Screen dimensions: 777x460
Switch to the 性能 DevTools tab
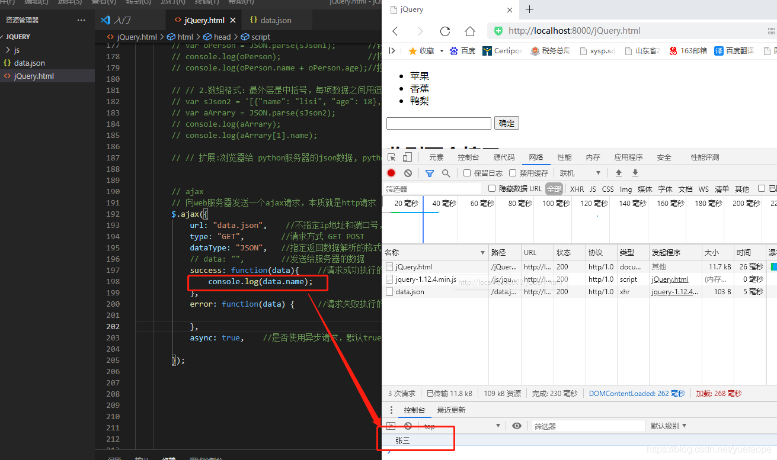(x=565, y=157)
